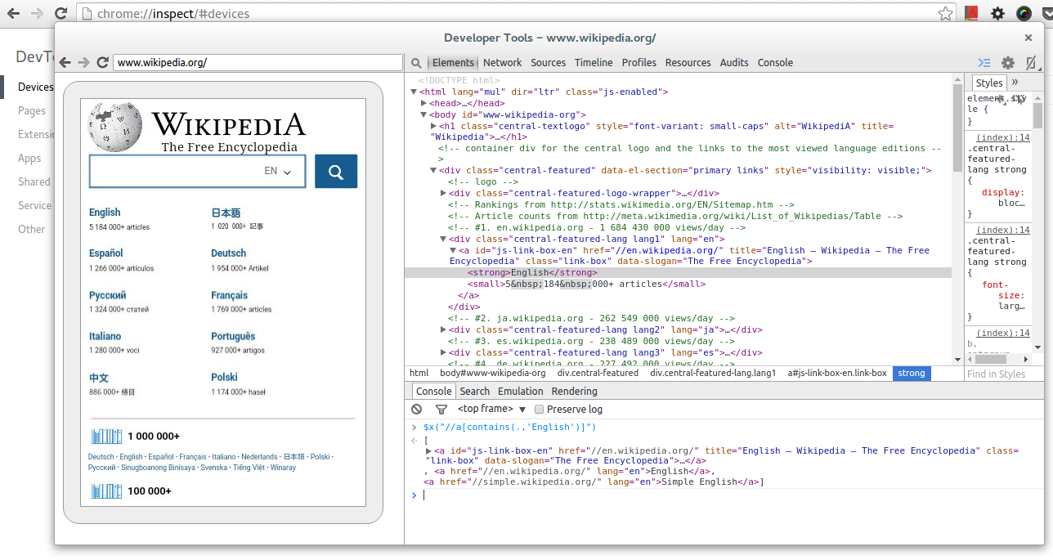Expand the h1 central-textlogo node
Screen dimensions: 1053x560
click(x=433, y=127)
